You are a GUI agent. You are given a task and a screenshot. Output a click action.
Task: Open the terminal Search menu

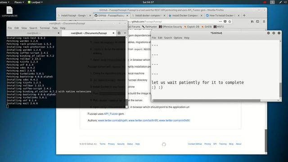click(33, 28)
